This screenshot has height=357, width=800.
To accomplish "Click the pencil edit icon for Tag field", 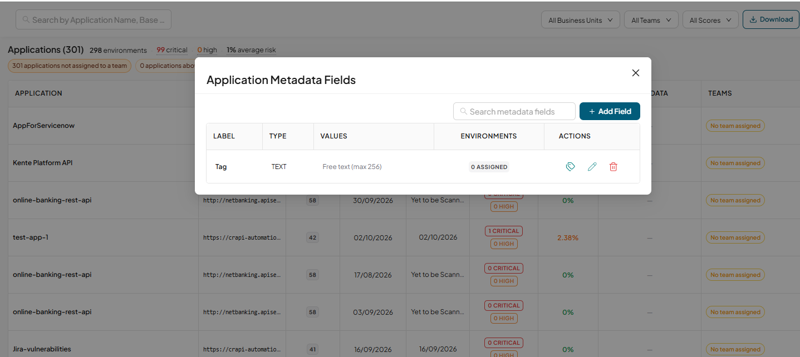I will 592,166.
